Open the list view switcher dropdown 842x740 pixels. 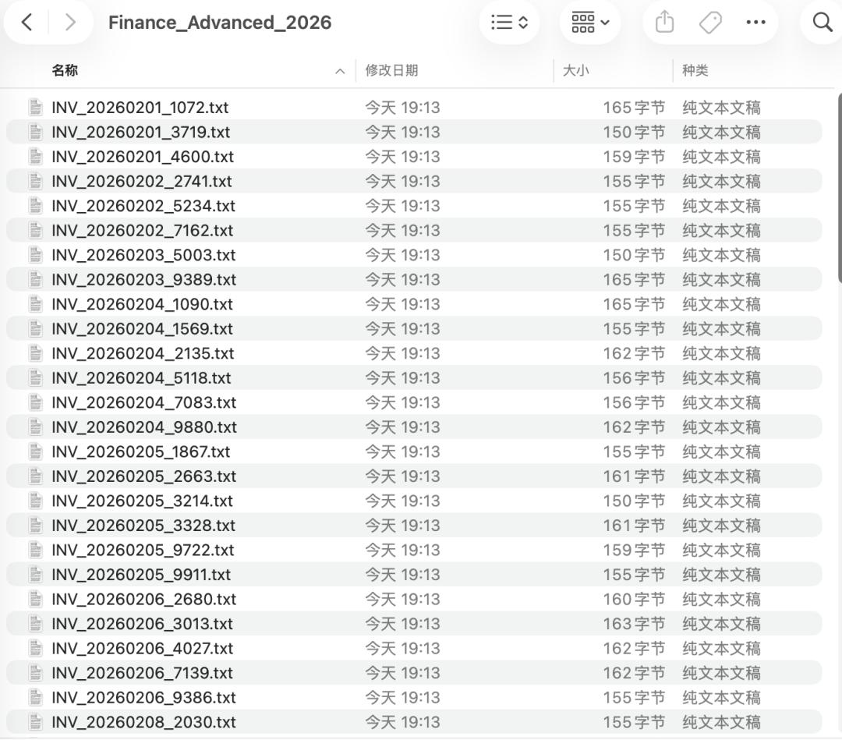coord(510,23)
